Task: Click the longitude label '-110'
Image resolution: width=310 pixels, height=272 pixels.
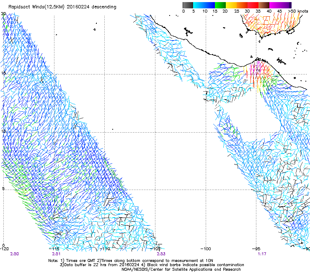Action: click(x=105, y=249)
